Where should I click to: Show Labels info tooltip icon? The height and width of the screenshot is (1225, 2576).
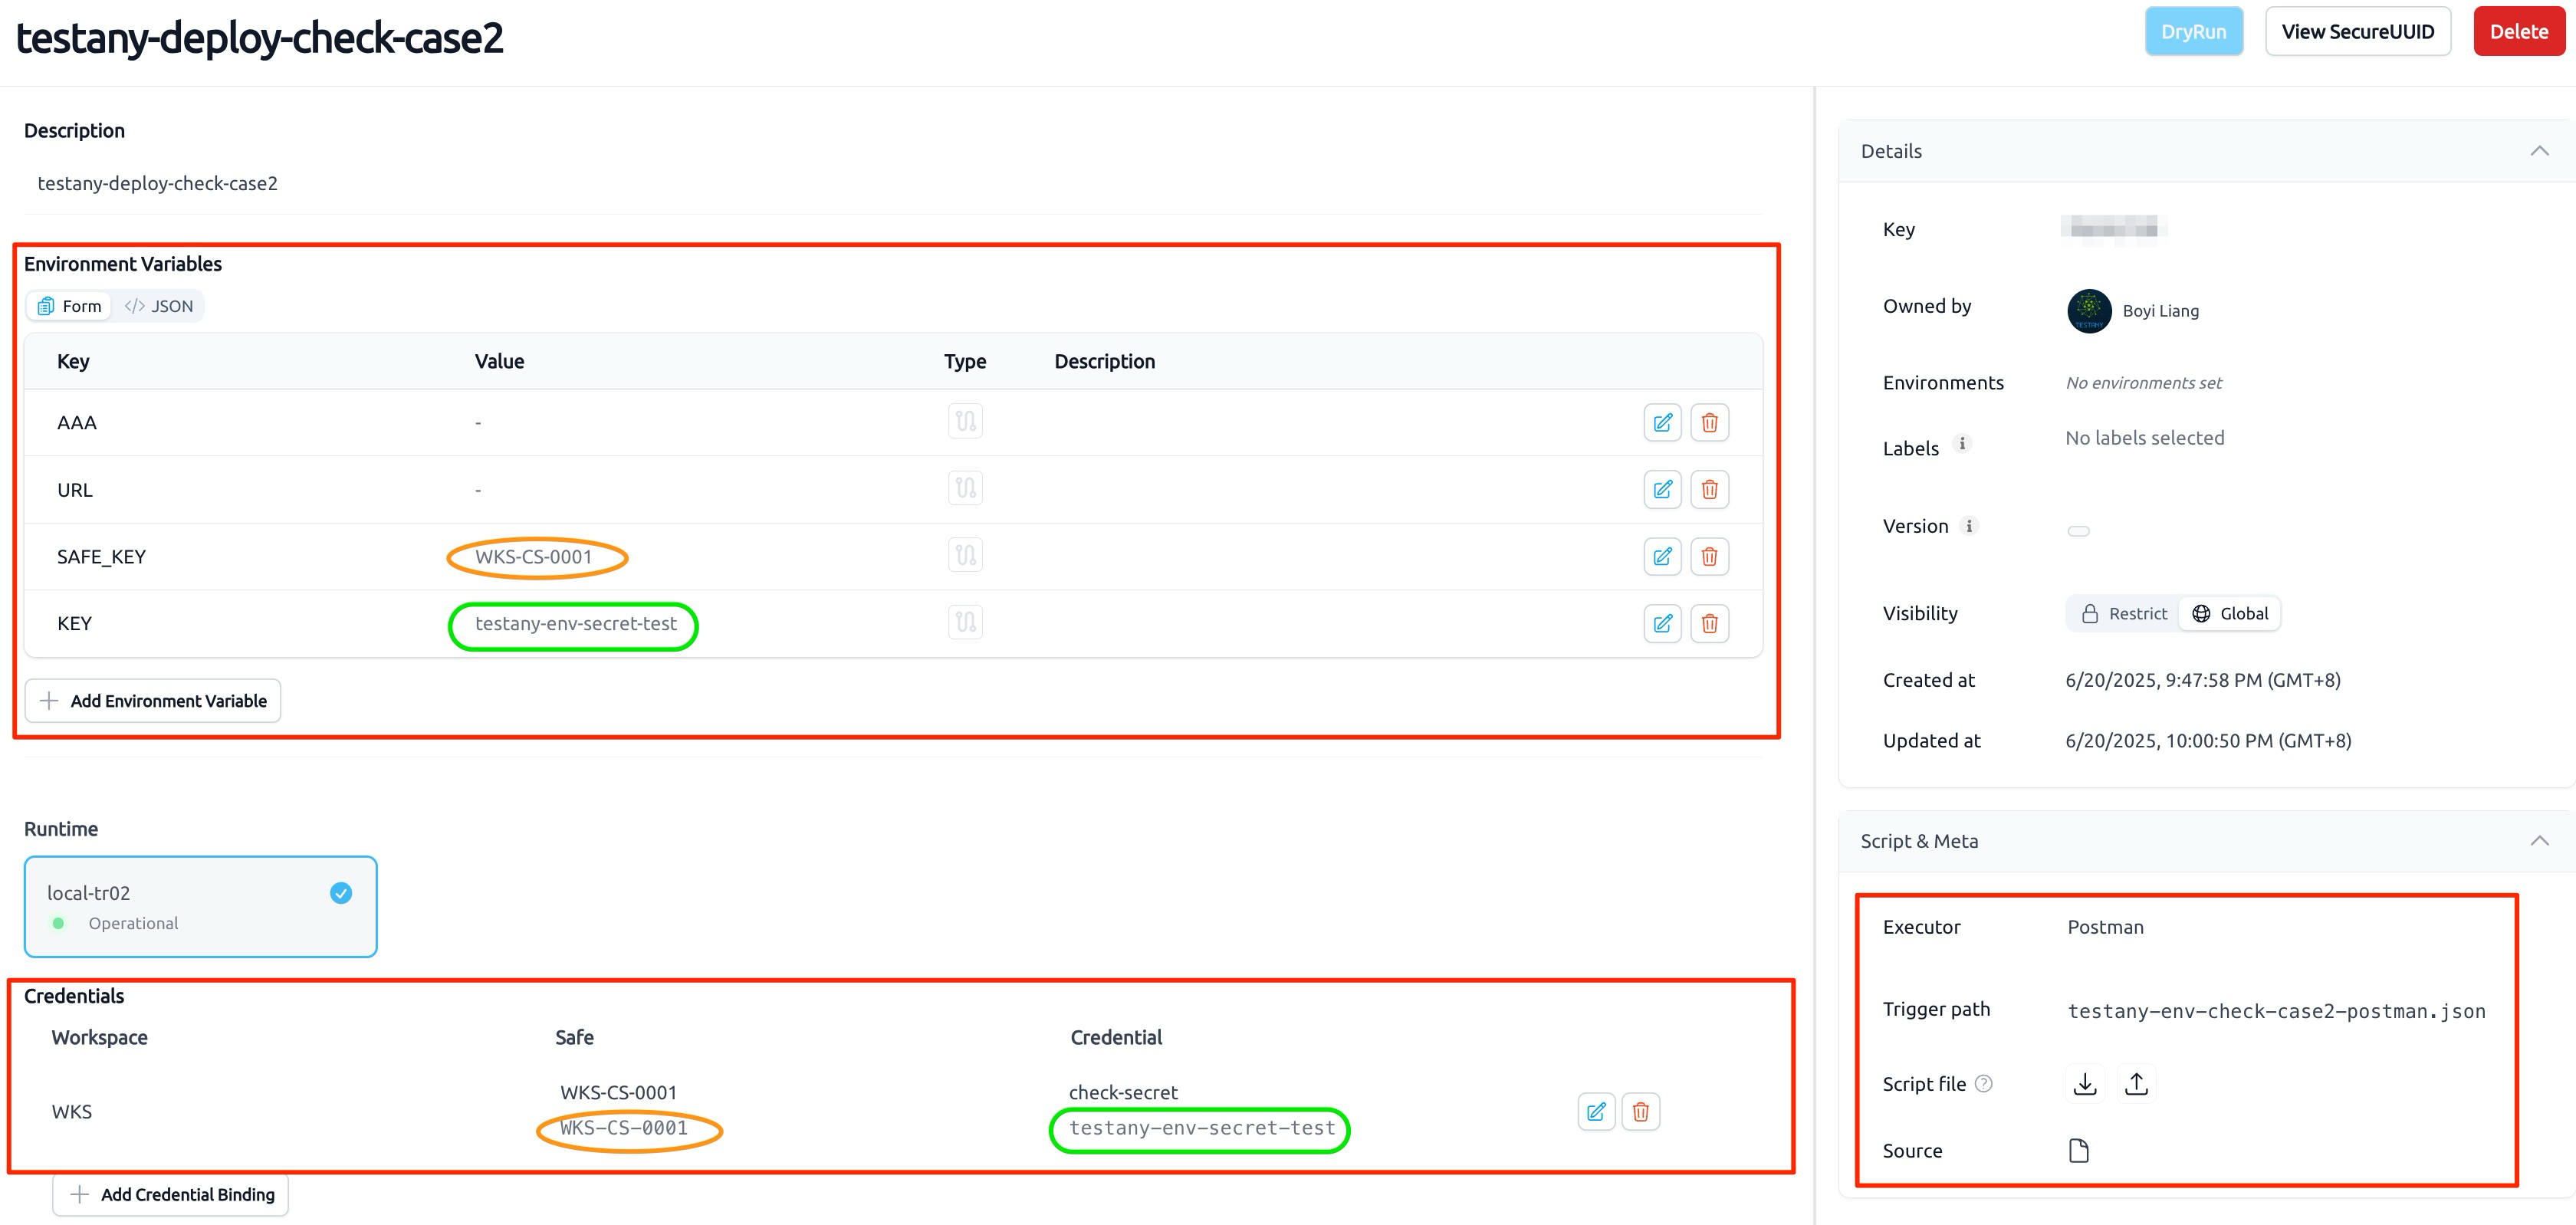(1962, 444)
